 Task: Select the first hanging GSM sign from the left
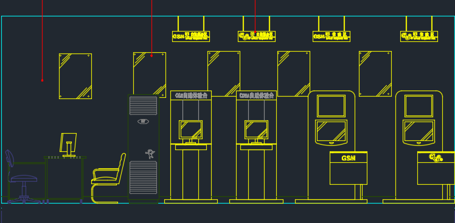191,36
